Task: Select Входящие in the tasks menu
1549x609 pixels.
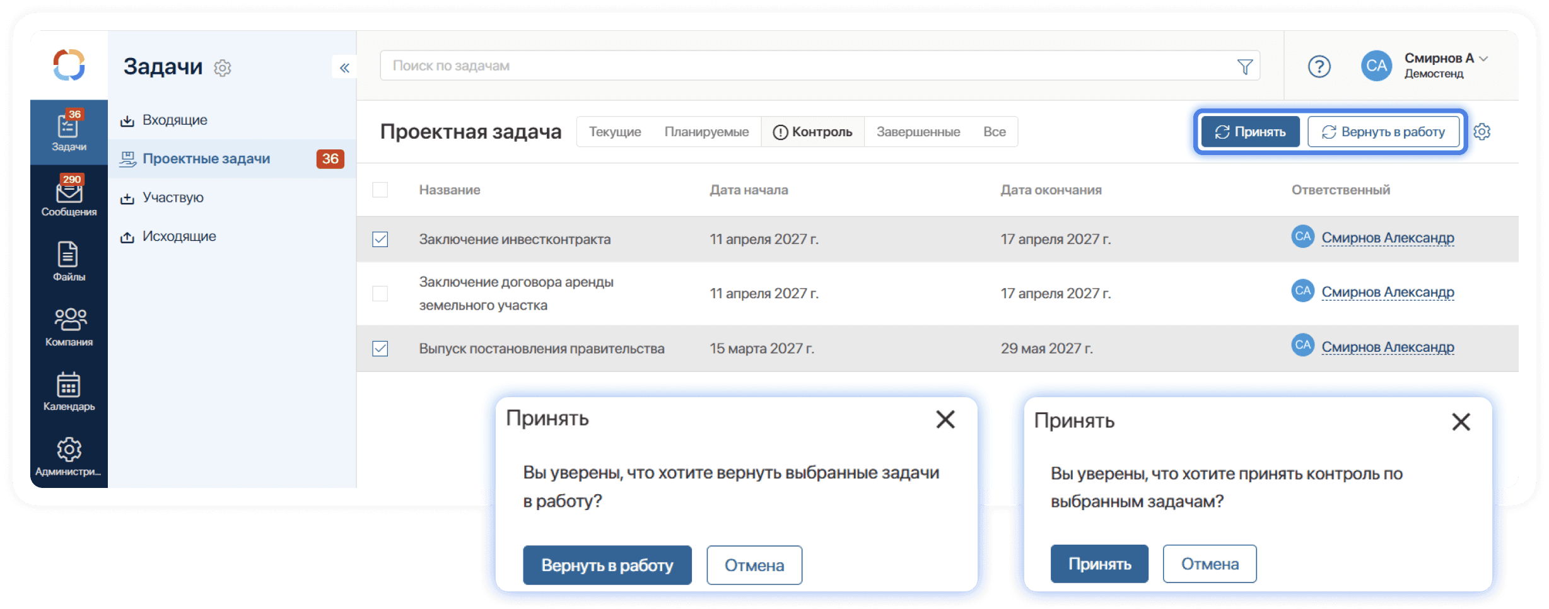Action: (x=175, y=120)
